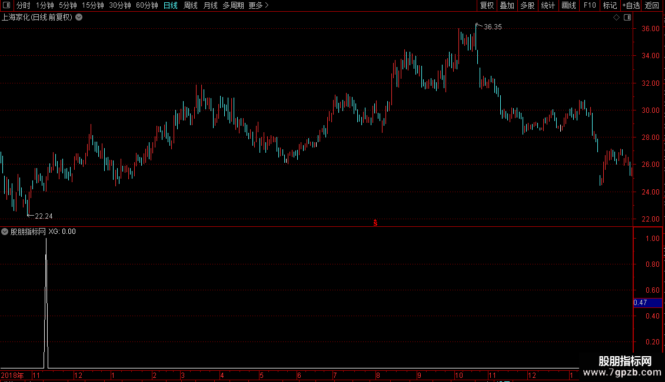The width and height of the screenshot is (665, 382).
Task: Open 多周期 multi-period view
Action: [233, 5]
